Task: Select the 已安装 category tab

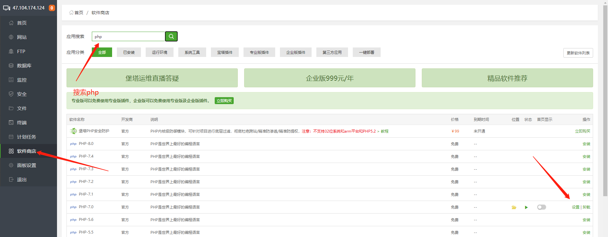Action: tap(129, 53)
